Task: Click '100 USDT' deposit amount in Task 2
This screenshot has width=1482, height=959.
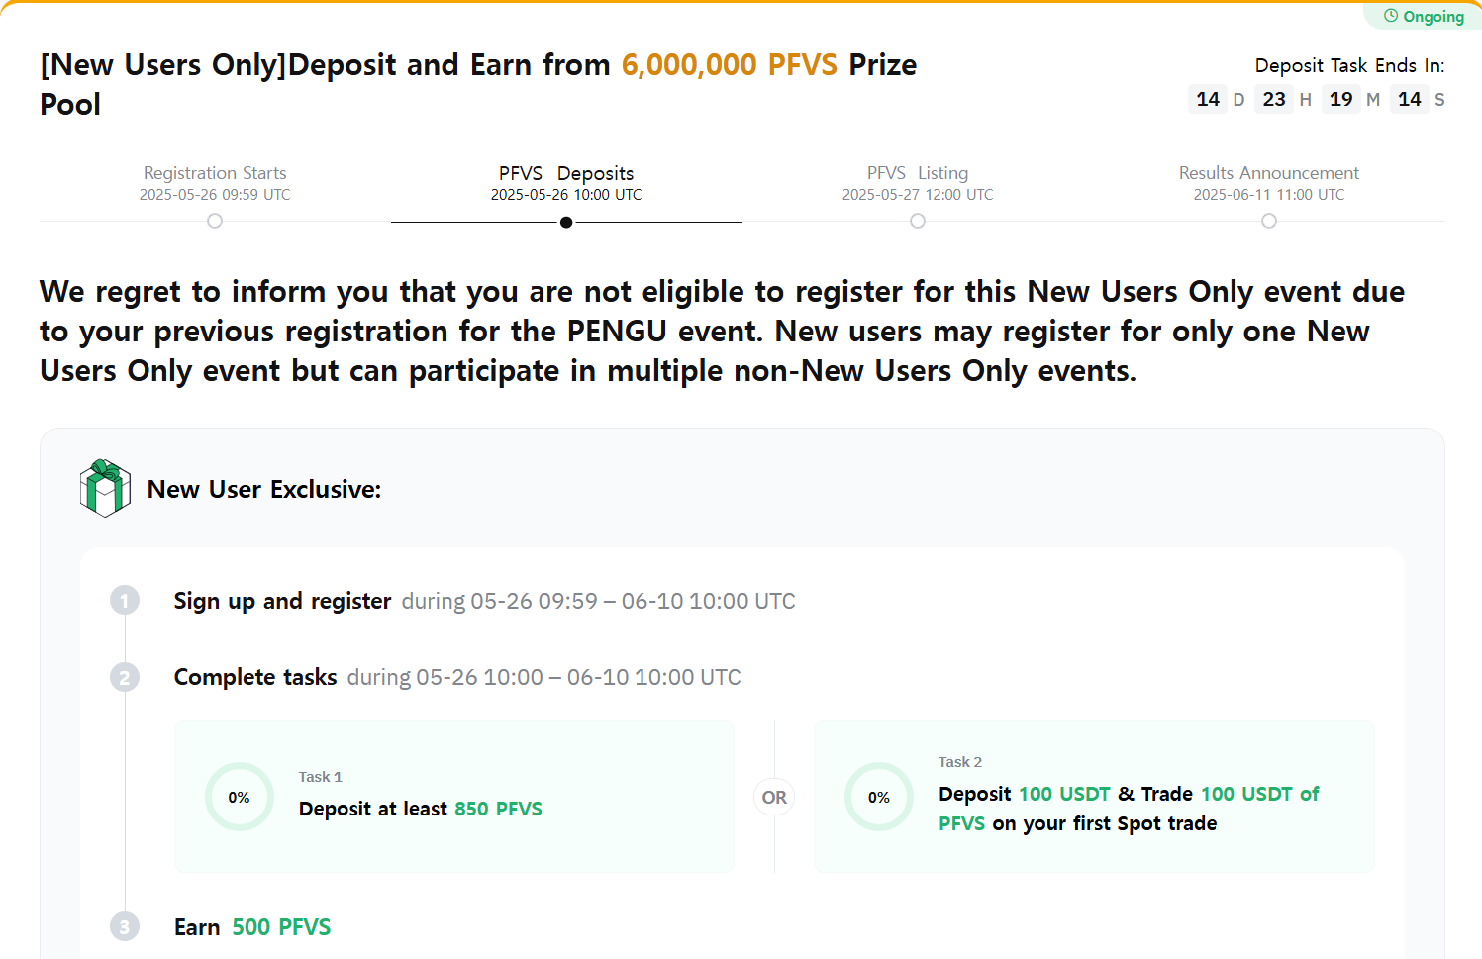Action: [1064, 794]
